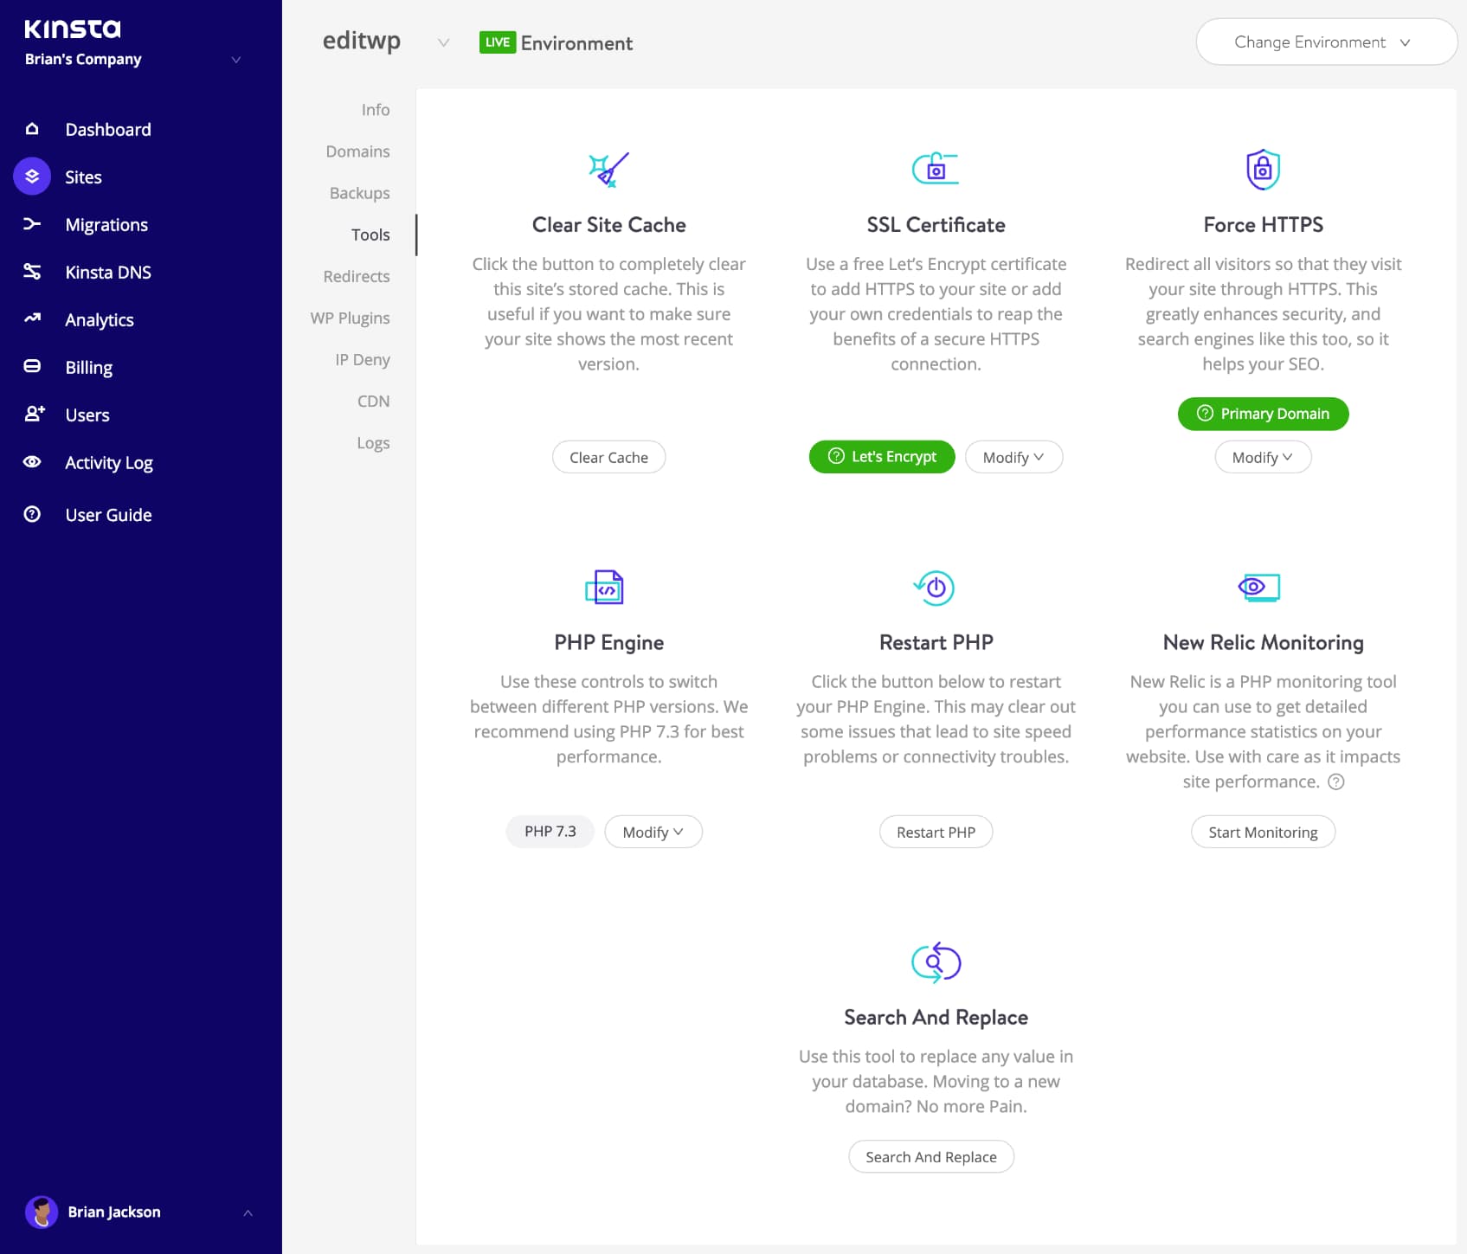Click the Brian Jackson user name
Image resolution: width=1467 pixels, height=1254 pixels.
114,1212
